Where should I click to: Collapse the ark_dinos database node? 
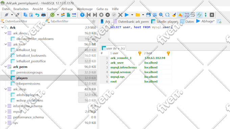click(5, 33)
